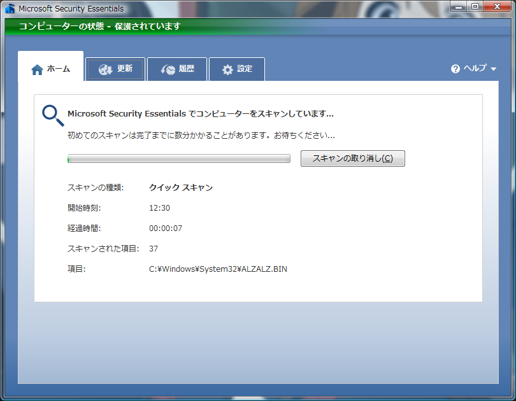
Task: Click the history clock icon
Action: pyautogui.click(x=168, y=69)
